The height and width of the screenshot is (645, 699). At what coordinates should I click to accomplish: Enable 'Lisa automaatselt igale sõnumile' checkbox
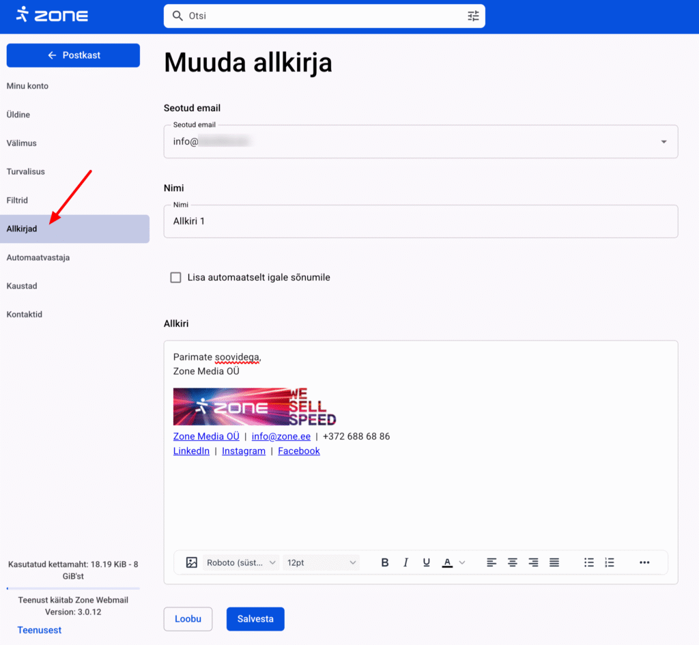tap(176, 278)
